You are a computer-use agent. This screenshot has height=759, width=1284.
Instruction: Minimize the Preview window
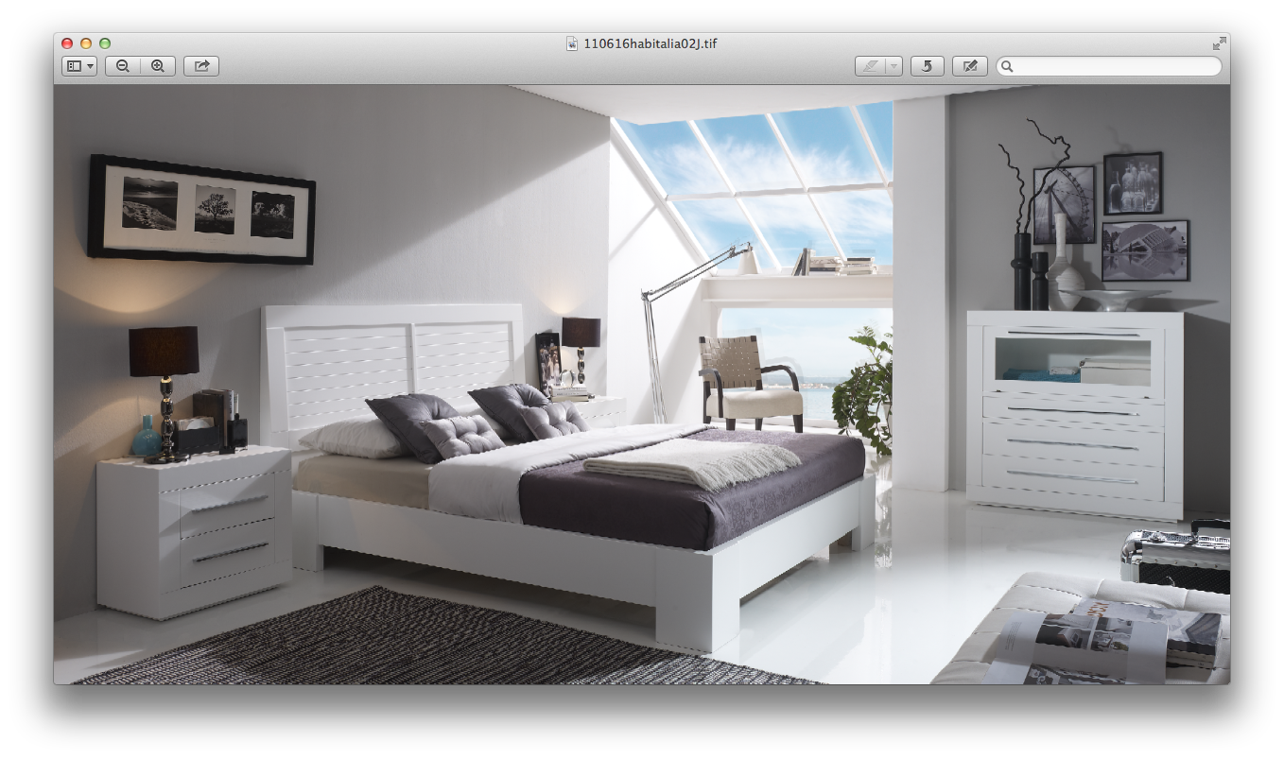(x=85, y=43)
